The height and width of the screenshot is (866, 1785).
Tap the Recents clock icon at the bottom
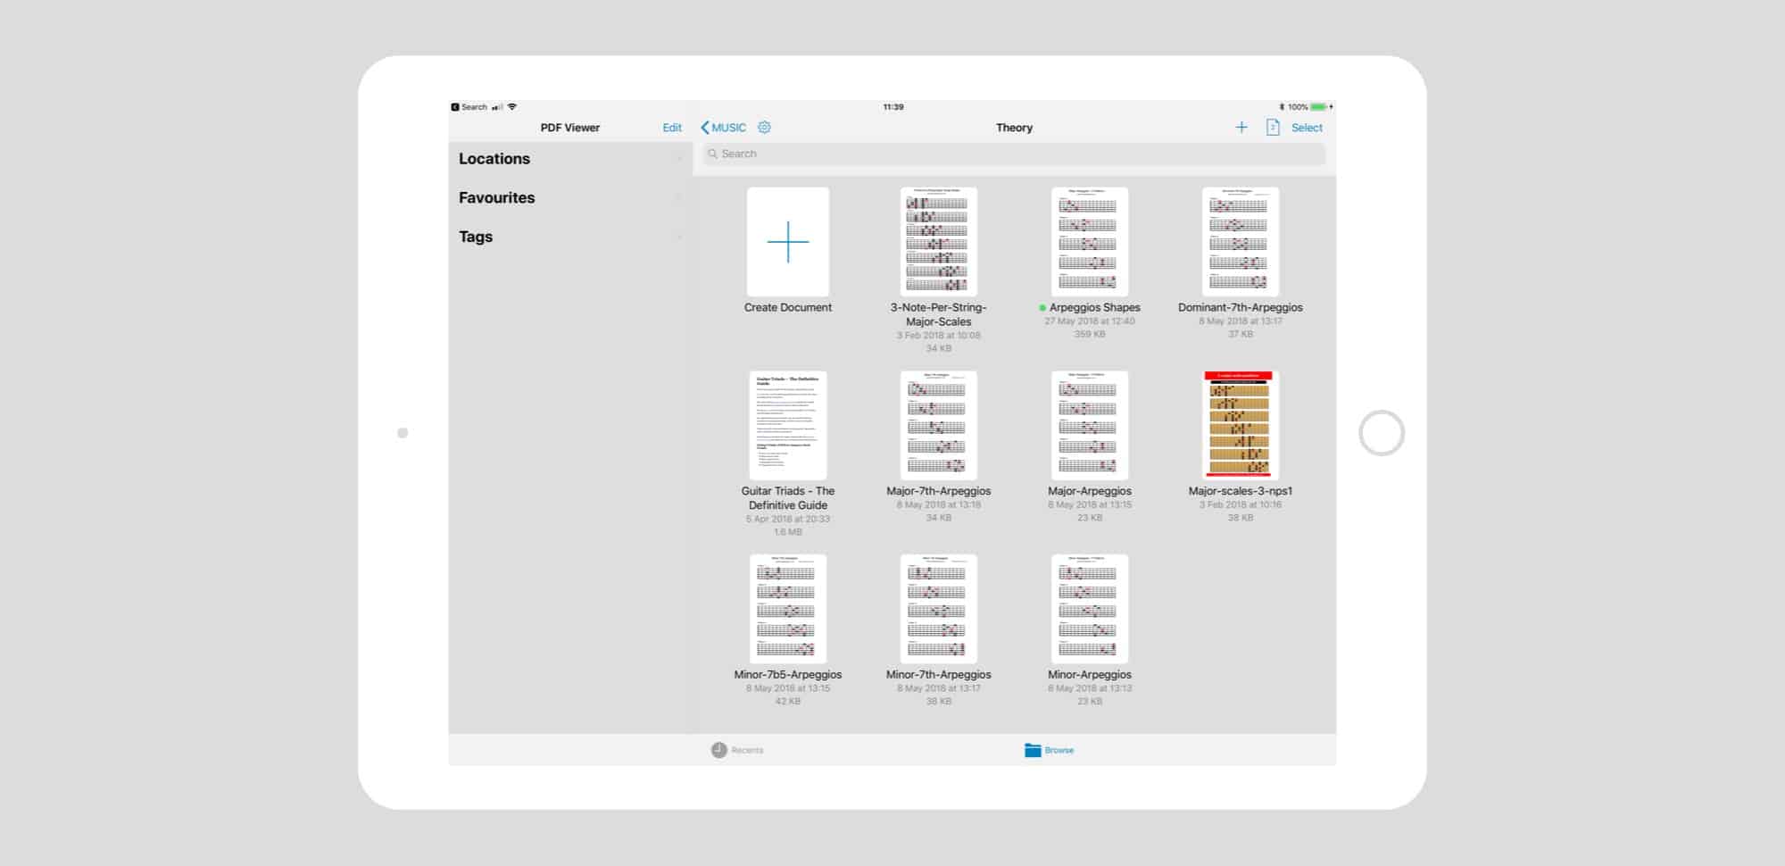click(x=718, y=750)
